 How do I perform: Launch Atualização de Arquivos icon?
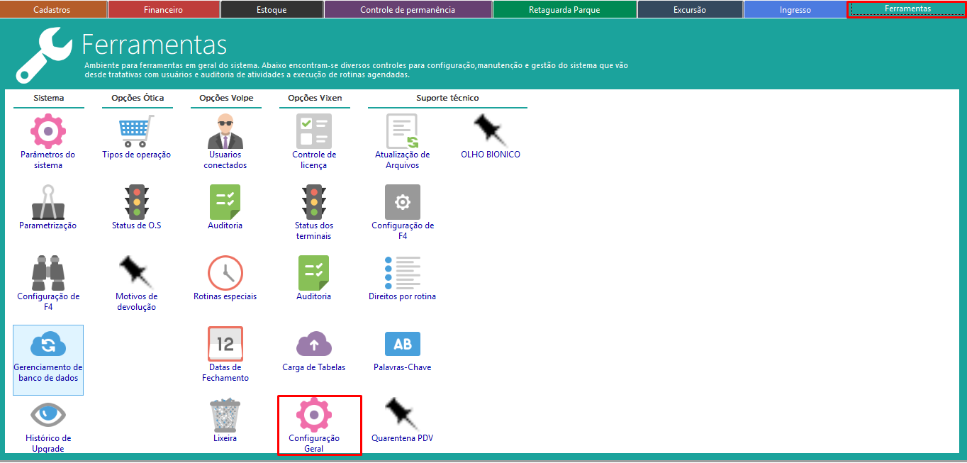coord(402,131)
